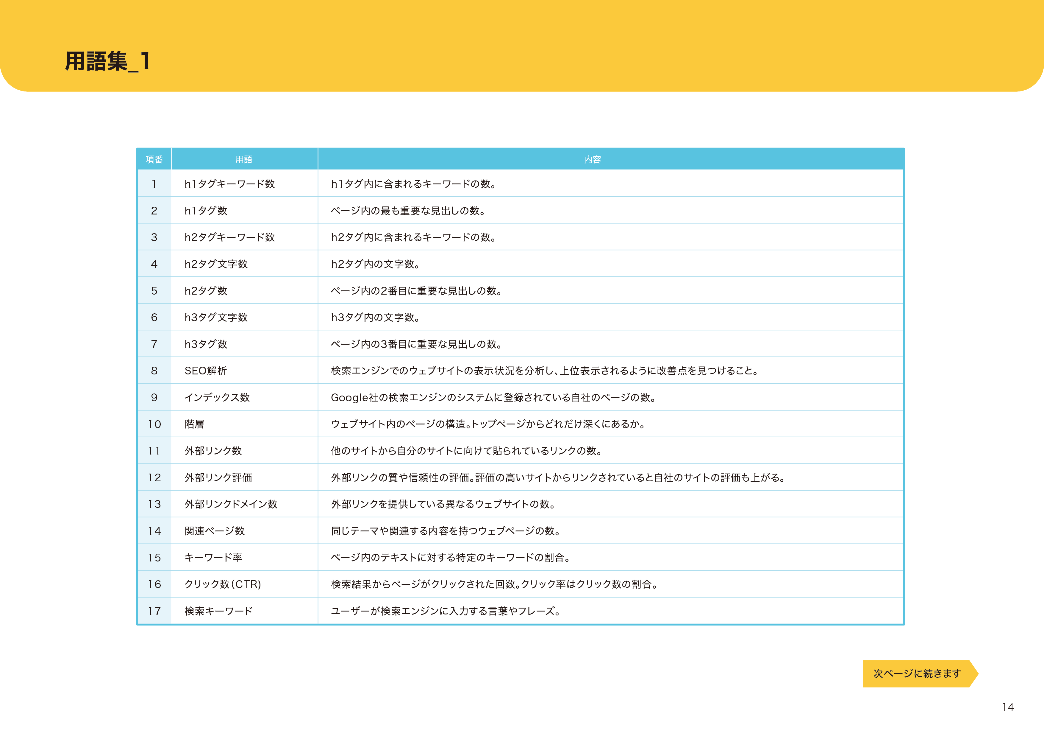Click description h3タグ内の文字数。
Image resolution: width=1044 pixels, height=739 pixels.
click(376, 317)
